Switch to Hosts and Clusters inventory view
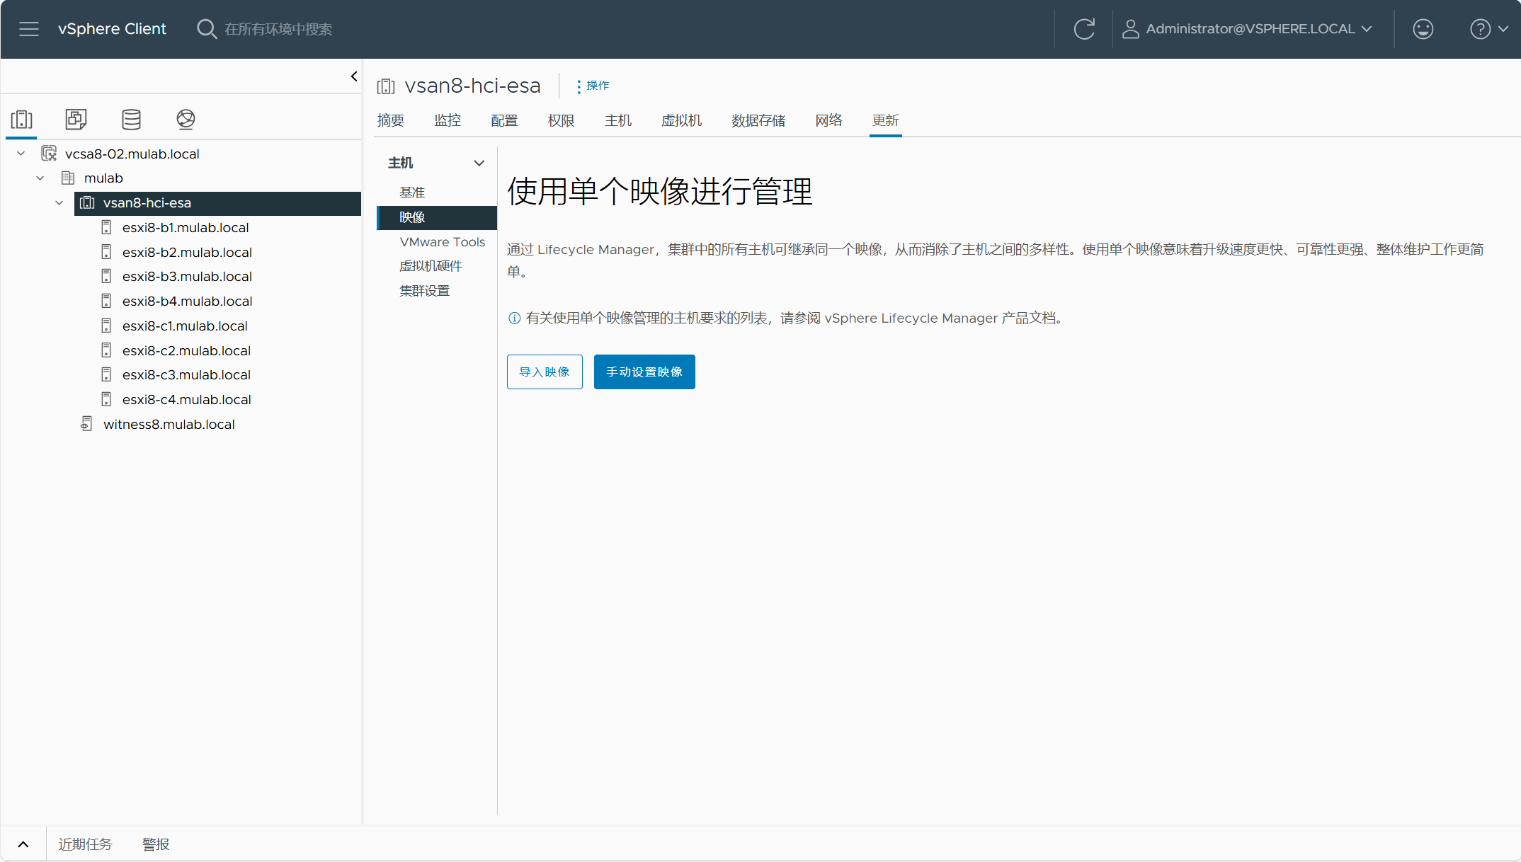 22,119
